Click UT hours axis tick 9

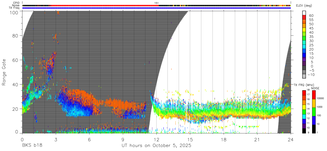click(x=123, y=139)
